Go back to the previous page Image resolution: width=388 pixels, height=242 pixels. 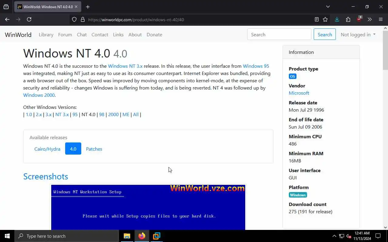7,19
